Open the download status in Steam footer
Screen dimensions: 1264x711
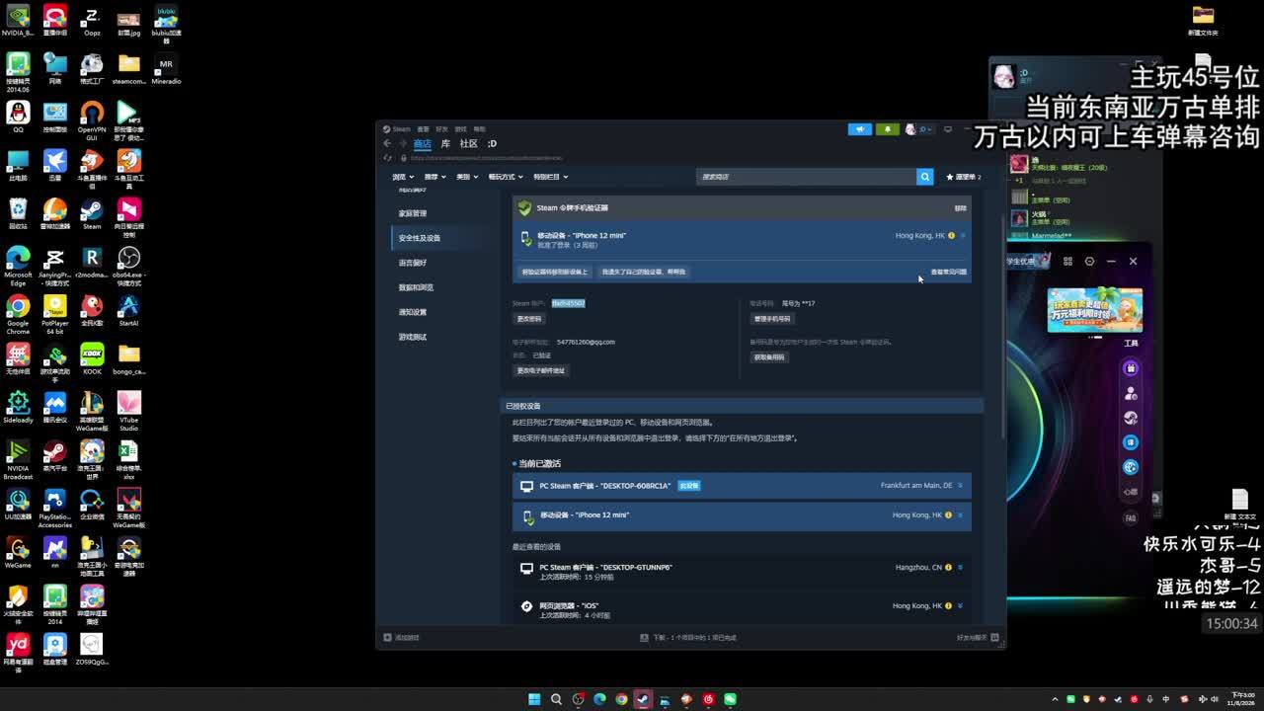pyautogui.click(x=688, y=638)
